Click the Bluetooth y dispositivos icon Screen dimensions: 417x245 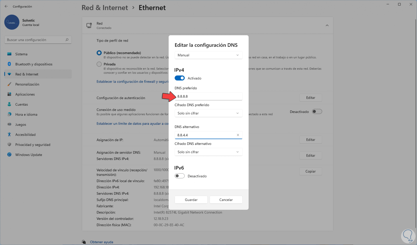coord(9,64)
